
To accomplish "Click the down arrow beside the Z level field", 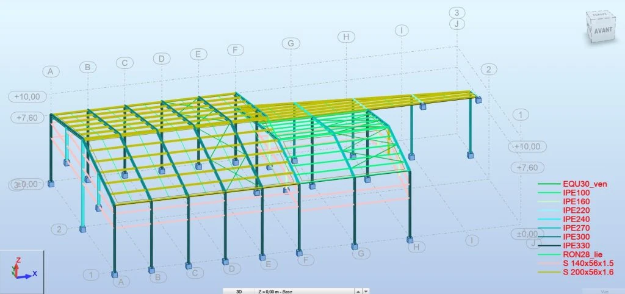I will (x=366, y=291).
